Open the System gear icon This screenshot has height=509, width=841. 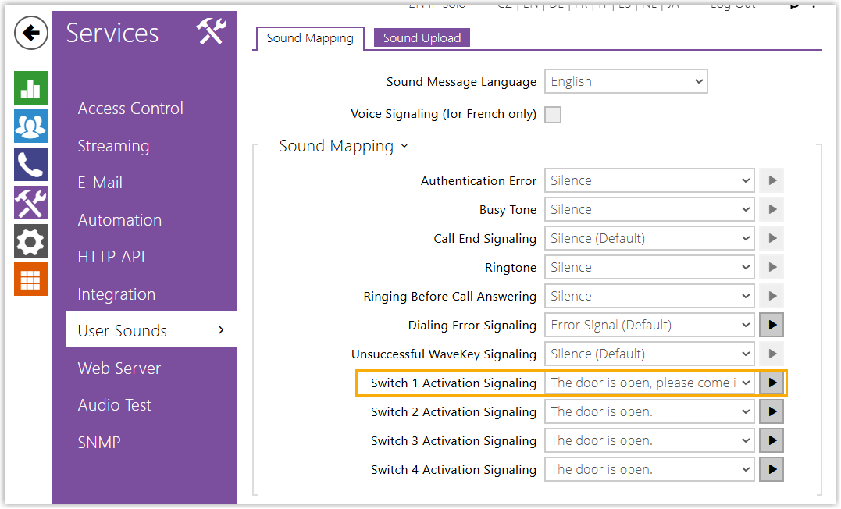point(30,241)
